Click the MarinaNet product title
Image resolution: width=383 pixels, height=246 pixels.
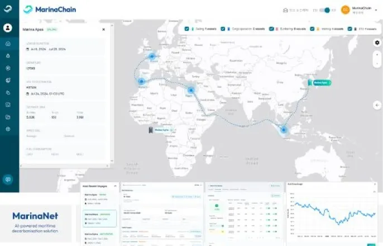tap(35, 216)
